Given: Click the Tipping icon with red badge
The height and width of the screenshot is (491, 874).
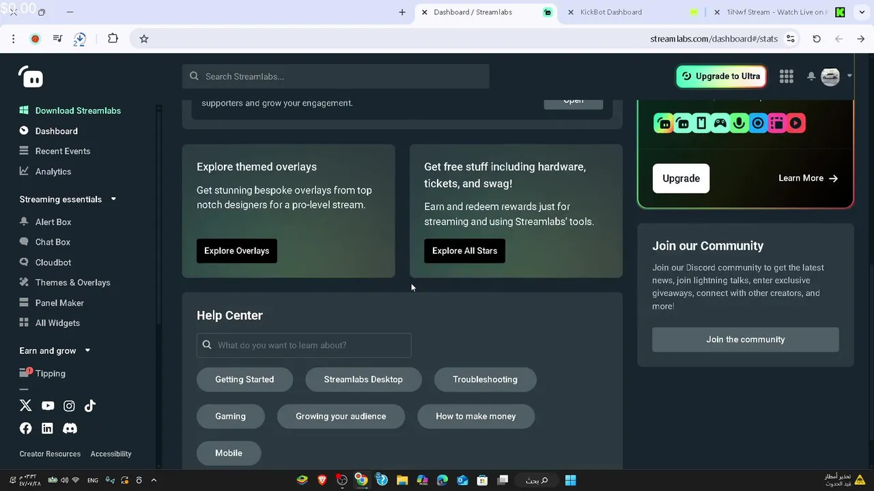Looking at the screenshot, I should coord(25,372).
